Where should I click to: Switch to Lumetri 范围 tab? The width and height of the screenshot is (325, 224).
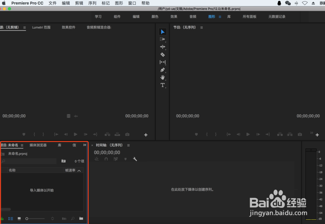click(41, 27)
